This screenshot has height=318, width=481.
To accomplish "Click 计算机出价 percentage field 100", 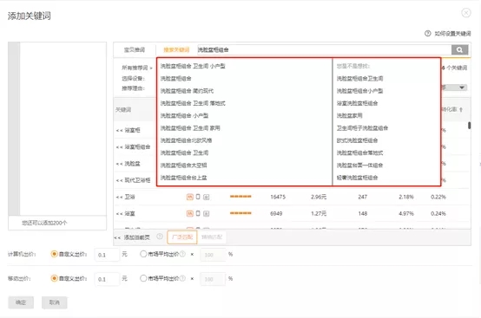I will tap(213, 255).
